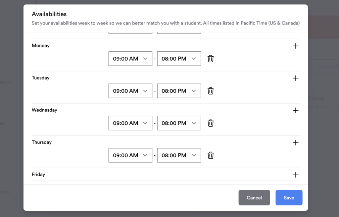
Task: Open Tuesday's end time dropdown
Action: point(179,91)
